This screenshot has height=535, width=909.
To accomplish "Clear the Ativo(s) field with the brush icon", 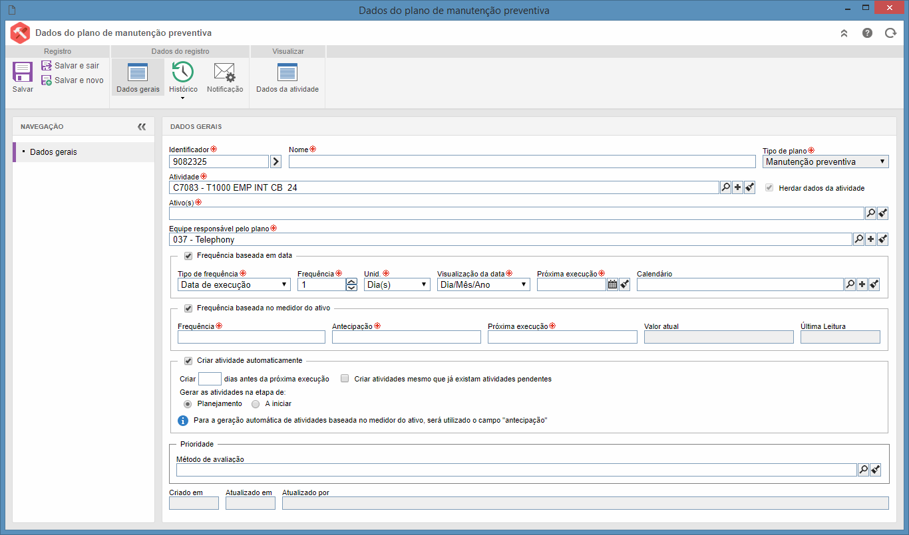I will point(882,213).
